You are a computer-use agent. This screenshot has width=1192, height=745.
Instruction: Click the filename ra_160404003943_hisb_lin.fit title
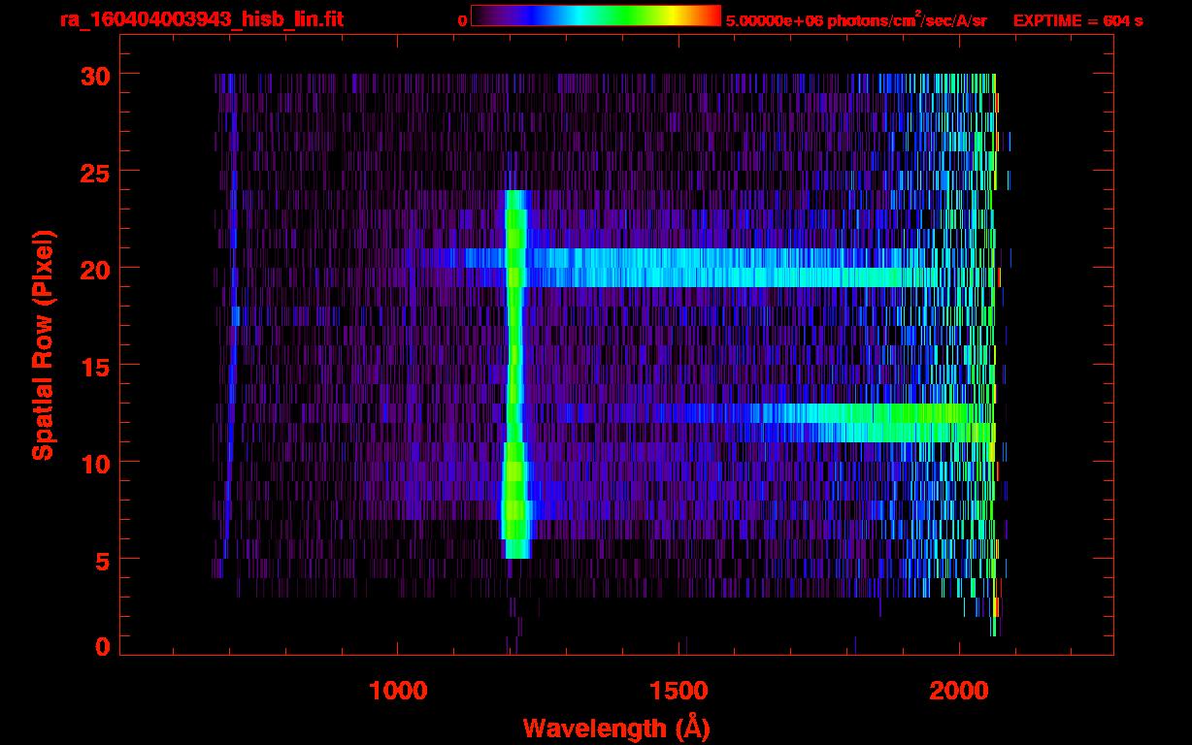[x=202, y=19]
